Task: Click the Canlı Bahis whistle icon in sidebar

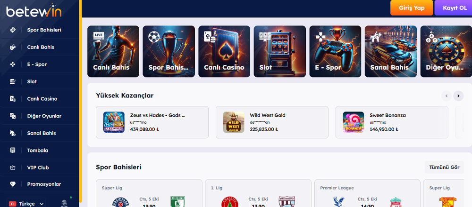Action: point(13,47)
